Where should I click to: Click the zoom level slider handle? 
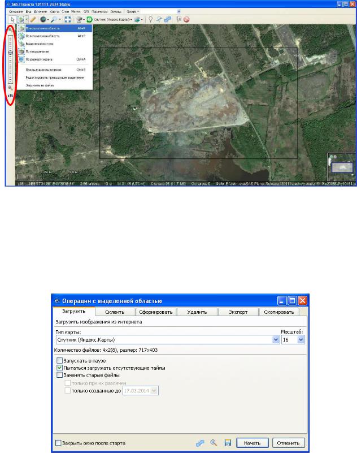click(10, 53)
